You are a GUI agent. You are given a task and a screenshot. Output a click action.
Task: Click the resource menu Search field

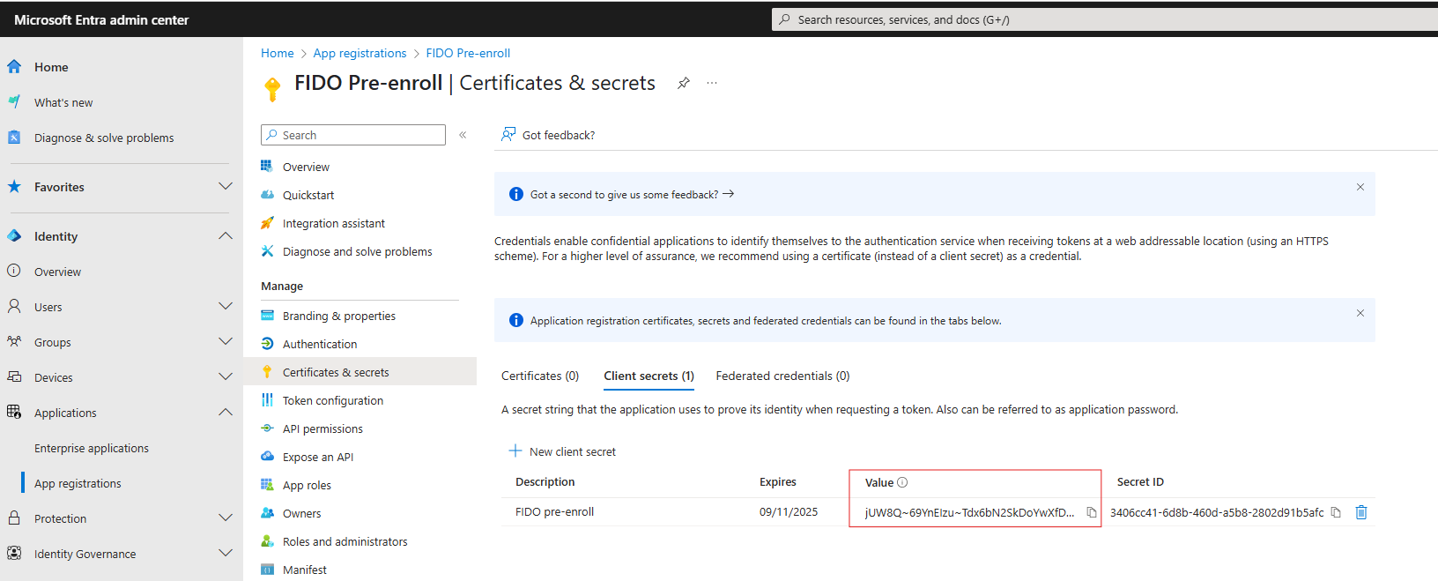tap(353, 135)
